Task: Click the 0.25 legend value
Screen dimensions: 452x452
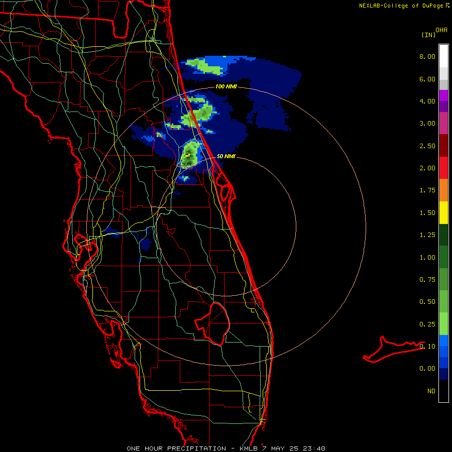Action: coord(427,324)
